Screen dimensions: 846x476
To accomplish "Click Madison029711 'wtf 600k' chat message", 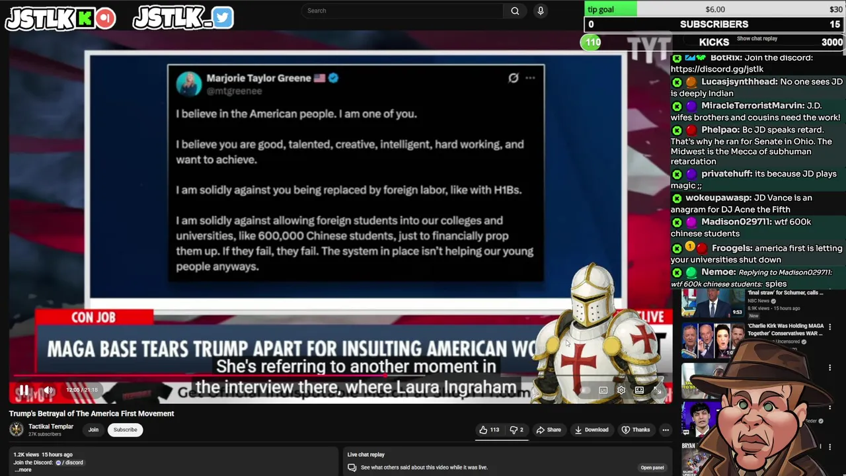I will point(757,227).
